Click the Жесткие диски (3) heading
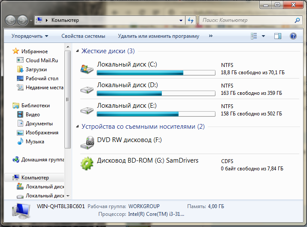307x227 pixels. [x=108, y=51]
